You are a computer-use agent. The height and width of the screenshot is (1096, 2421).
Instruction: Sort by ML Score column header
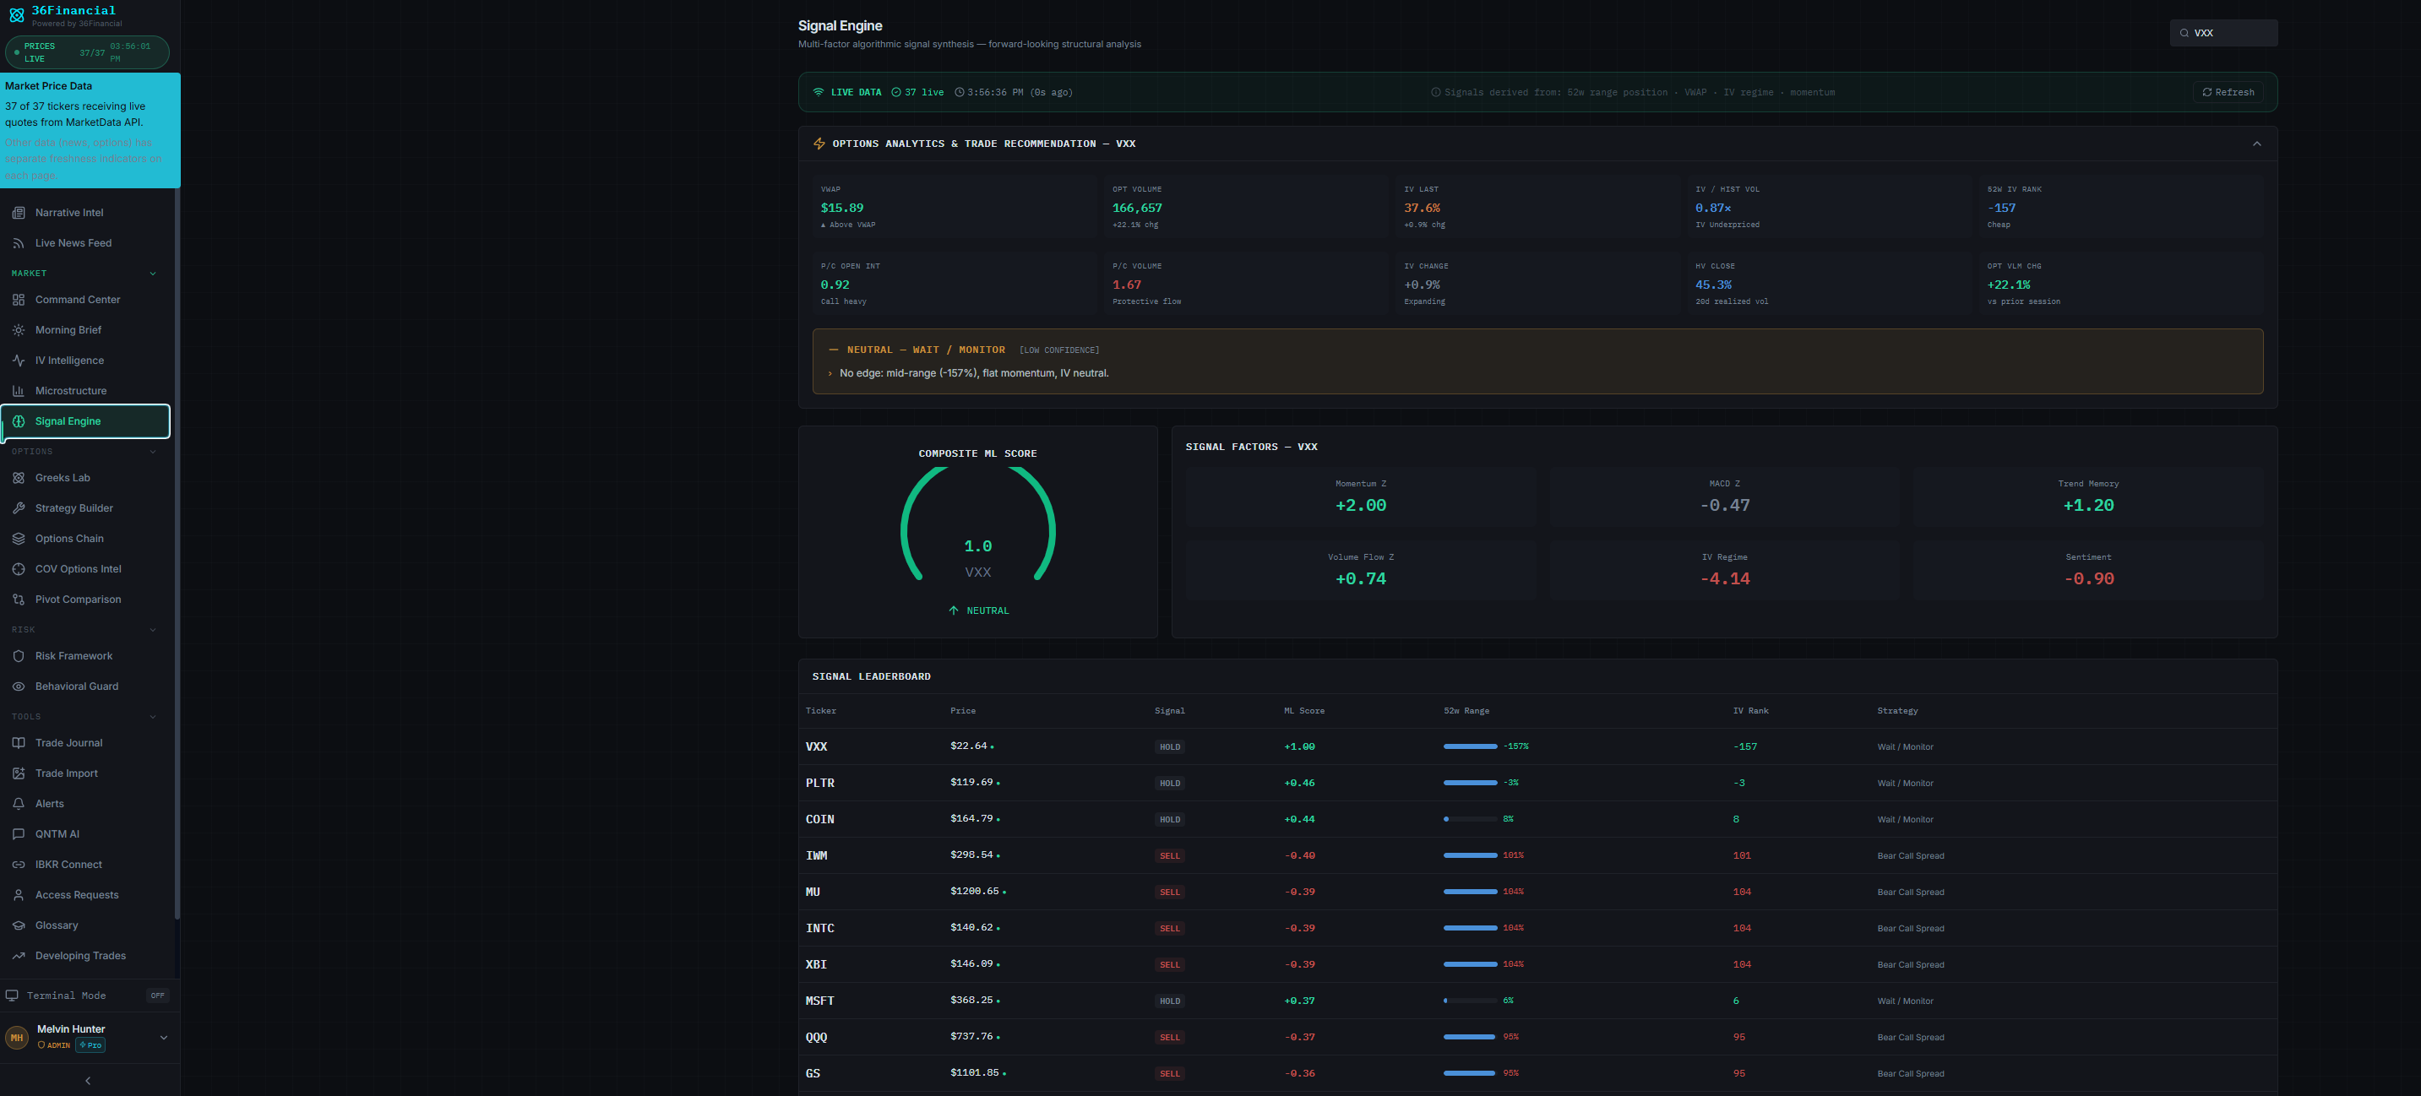pos(1304,711)
